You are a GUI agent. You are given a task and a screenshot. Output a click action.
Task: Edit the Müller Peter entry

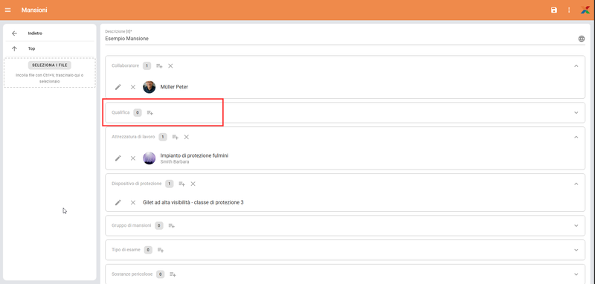pos(118,87)
